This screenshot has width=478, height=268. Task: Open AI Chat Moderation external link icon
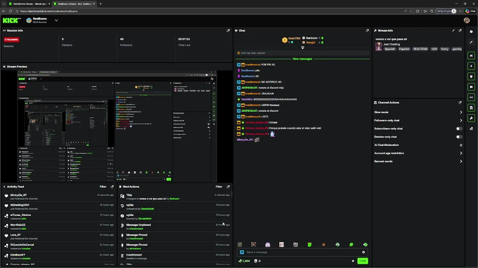tap(461, 145)
